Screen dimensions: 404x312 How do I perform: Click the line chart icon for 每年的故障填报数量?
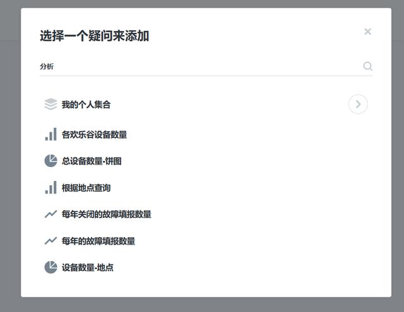coord(50,241)
